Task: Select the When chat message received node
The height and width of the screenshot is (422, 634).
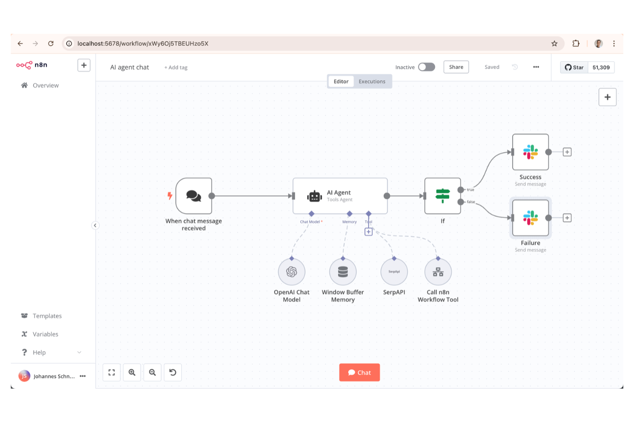Action: pos(194,196)
